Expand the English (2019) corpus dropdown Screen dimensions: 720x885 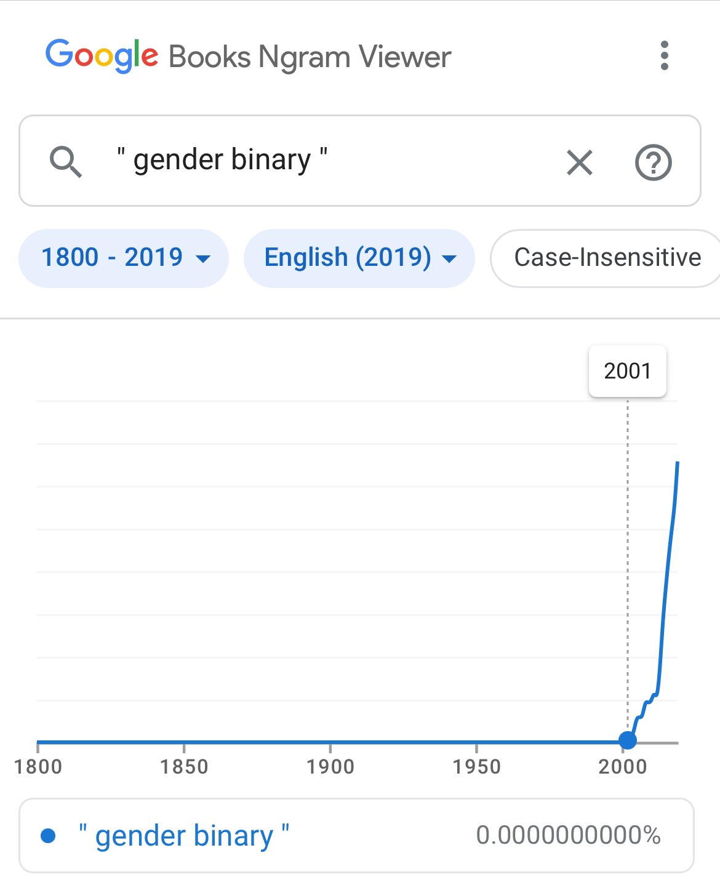coord(359,257)
